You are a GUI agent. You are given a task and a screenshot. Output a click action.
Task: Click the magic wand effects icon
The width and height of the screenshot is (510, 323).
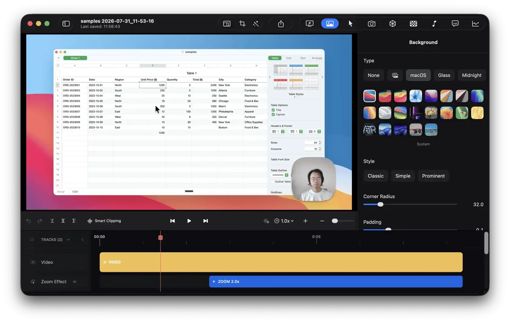[x=256, y=23]
